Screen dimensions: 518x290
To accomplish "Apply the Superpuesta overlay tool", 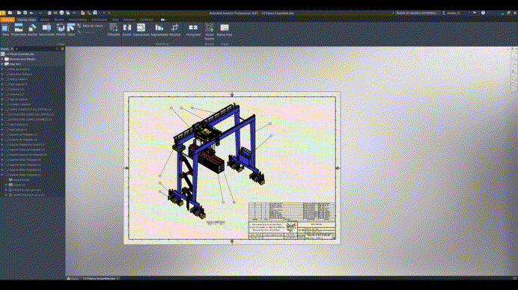I will pyautogui.click(x=141, y=29).
